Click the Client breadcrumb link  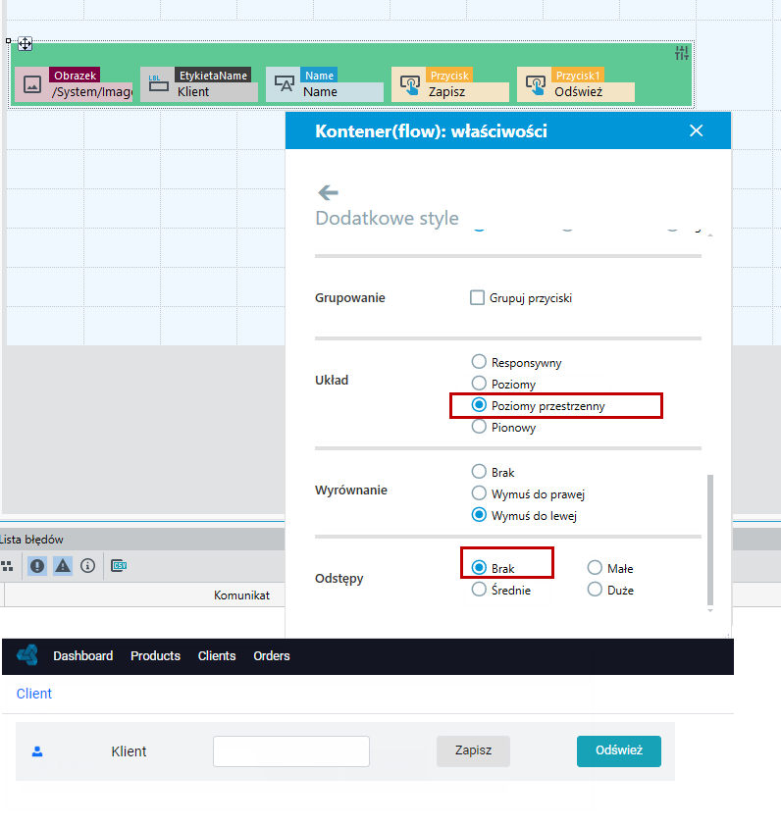pos(34,694)
